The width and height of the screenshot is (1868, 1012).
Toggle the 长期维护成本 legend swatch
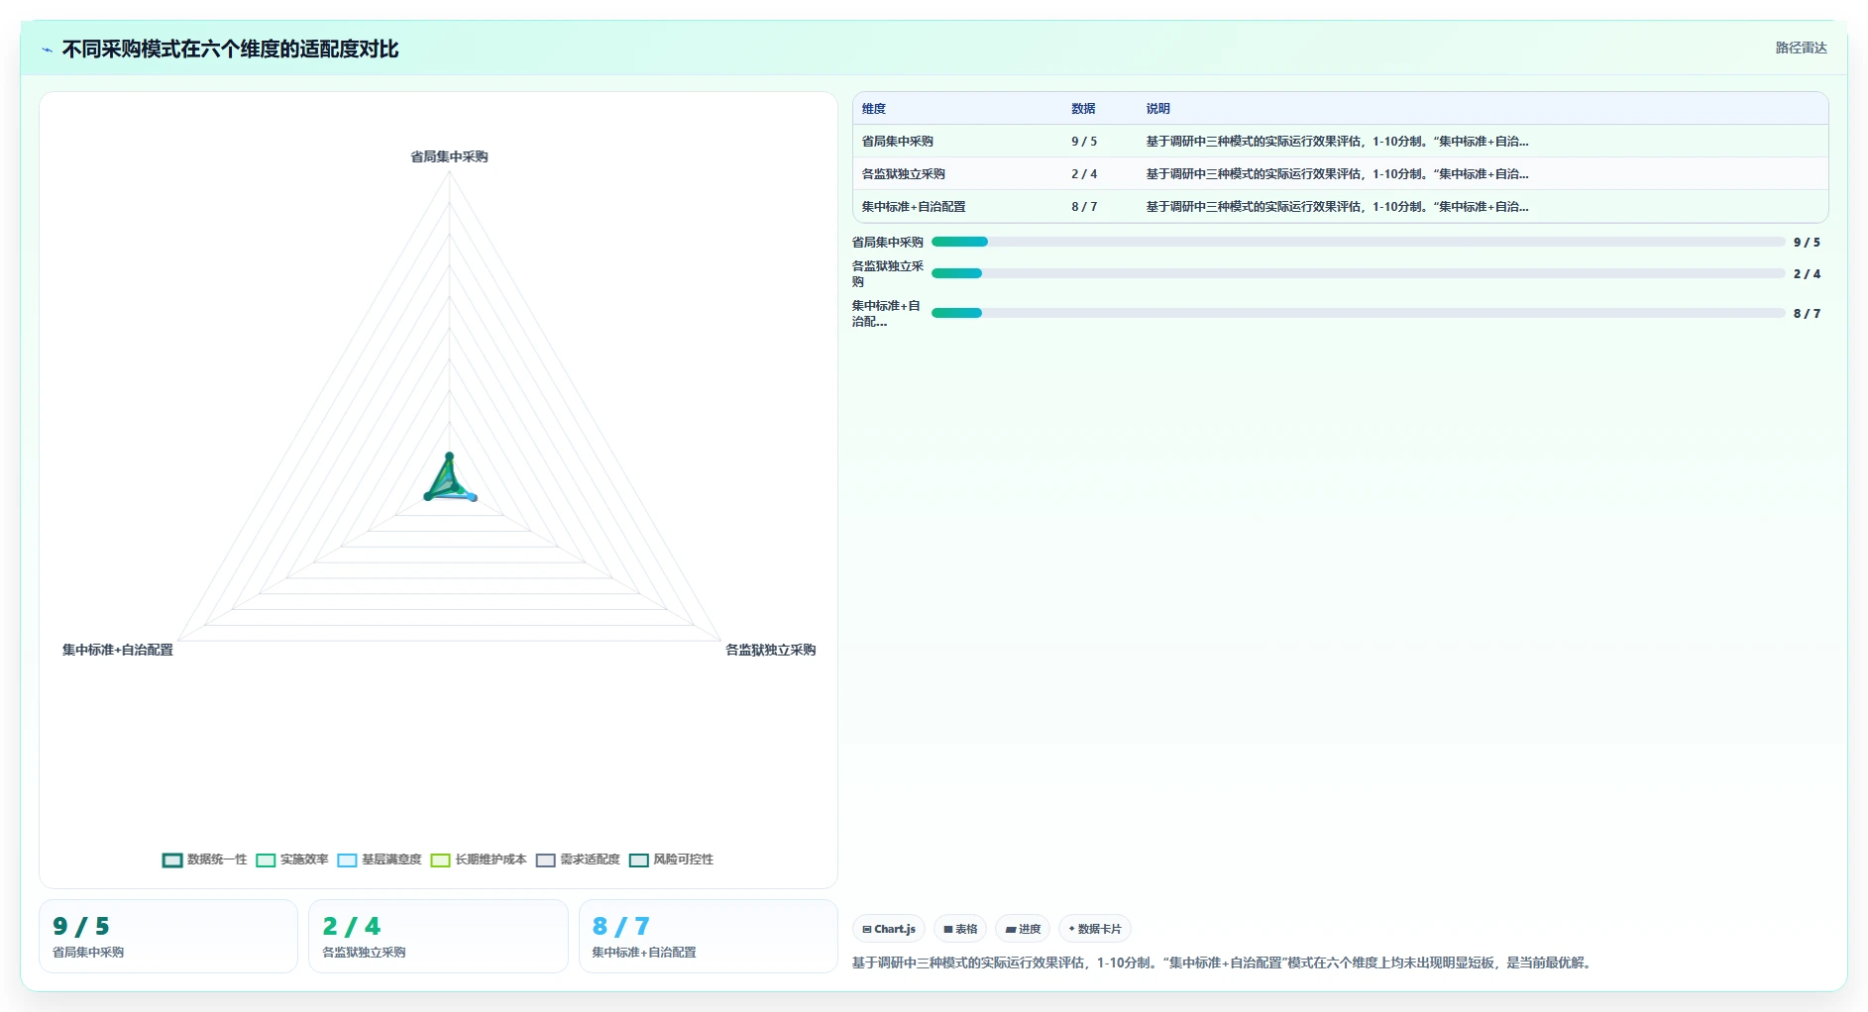[x=441, y=860]
